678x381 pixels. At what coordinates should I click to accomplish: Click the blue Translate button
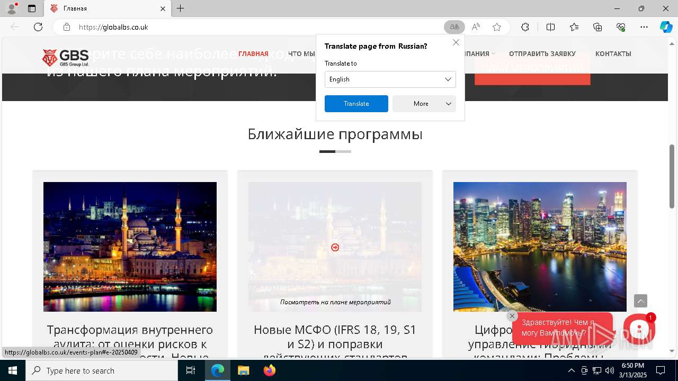356,104
